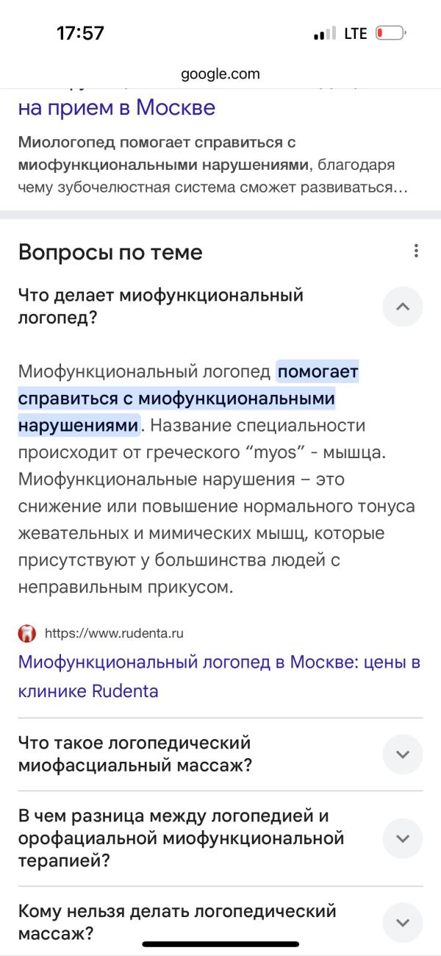Expand Кому нельзя делать логопедический массаж
The image size is (441, 956).
pyautogui.click(x=403, y=922)
